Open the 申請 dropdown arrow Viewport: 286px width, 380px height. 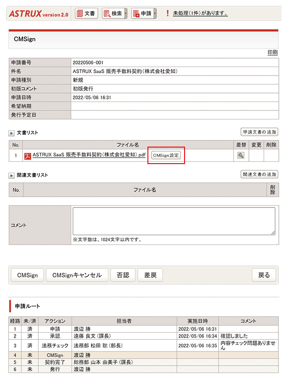click(155, 13)
